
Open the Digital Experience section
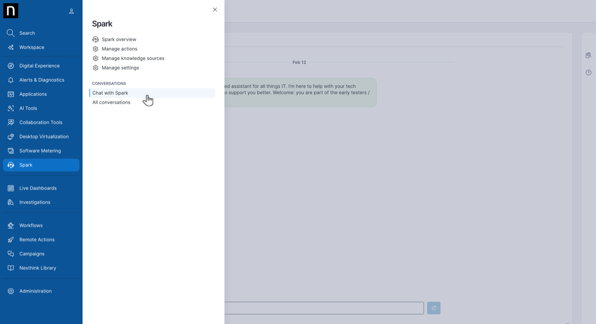pos(39,66)
